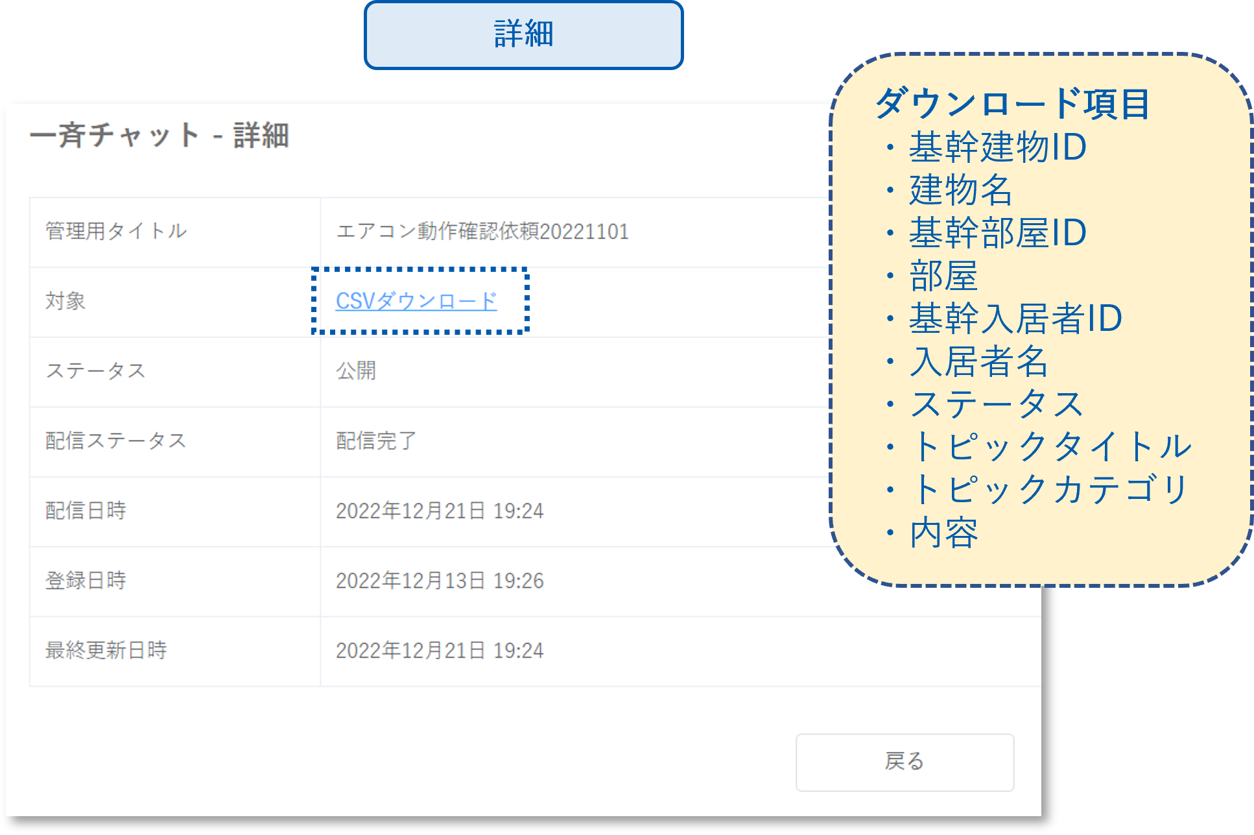Click the エアコン動作確認依頼20221101 title value
This screenshot has height=835, width=1254.
pyautogui.click(x=482, y=232)
